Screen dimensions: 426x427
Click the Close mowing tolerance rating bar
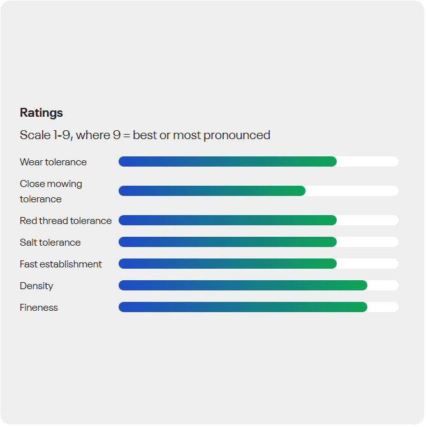(258, 191)
